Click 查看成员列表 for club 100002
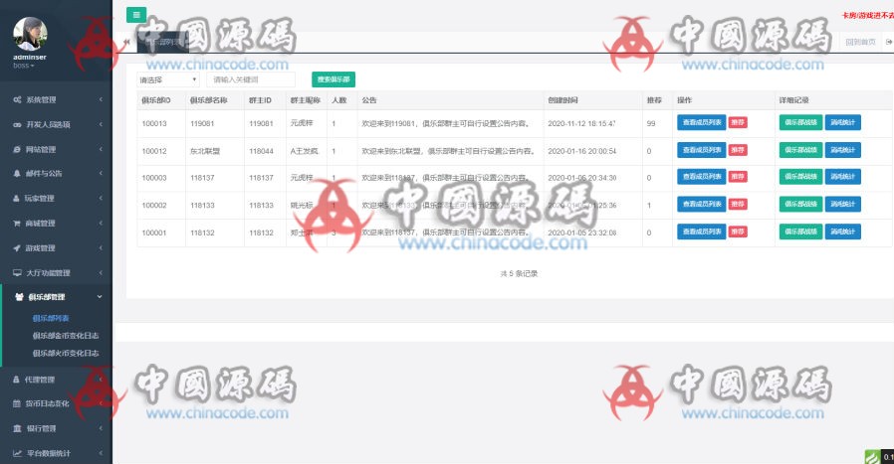894x464 pixels. (701, 204)
